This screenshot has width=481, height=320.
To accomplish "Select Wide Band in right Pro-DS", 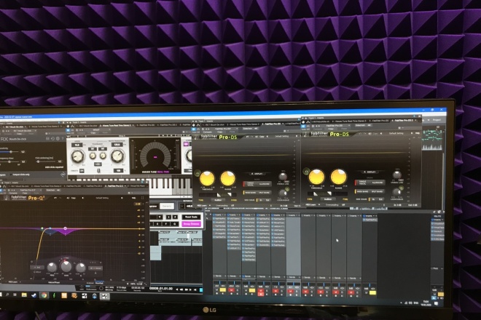I will tap(362, 191).
